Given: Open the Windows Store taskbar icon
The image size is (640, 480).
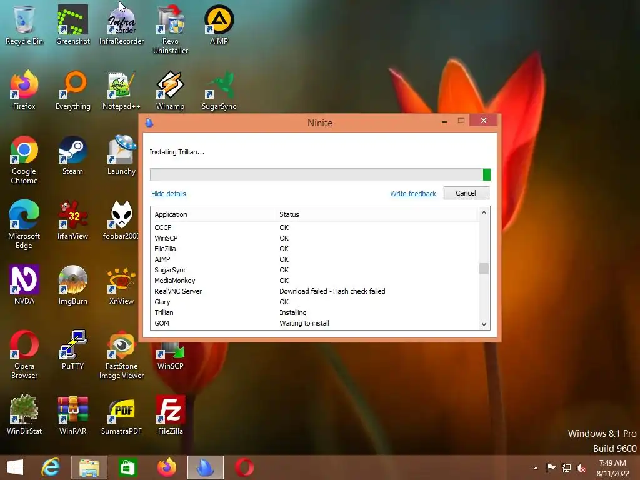Looking at the screenshot, I should point(127,467).
